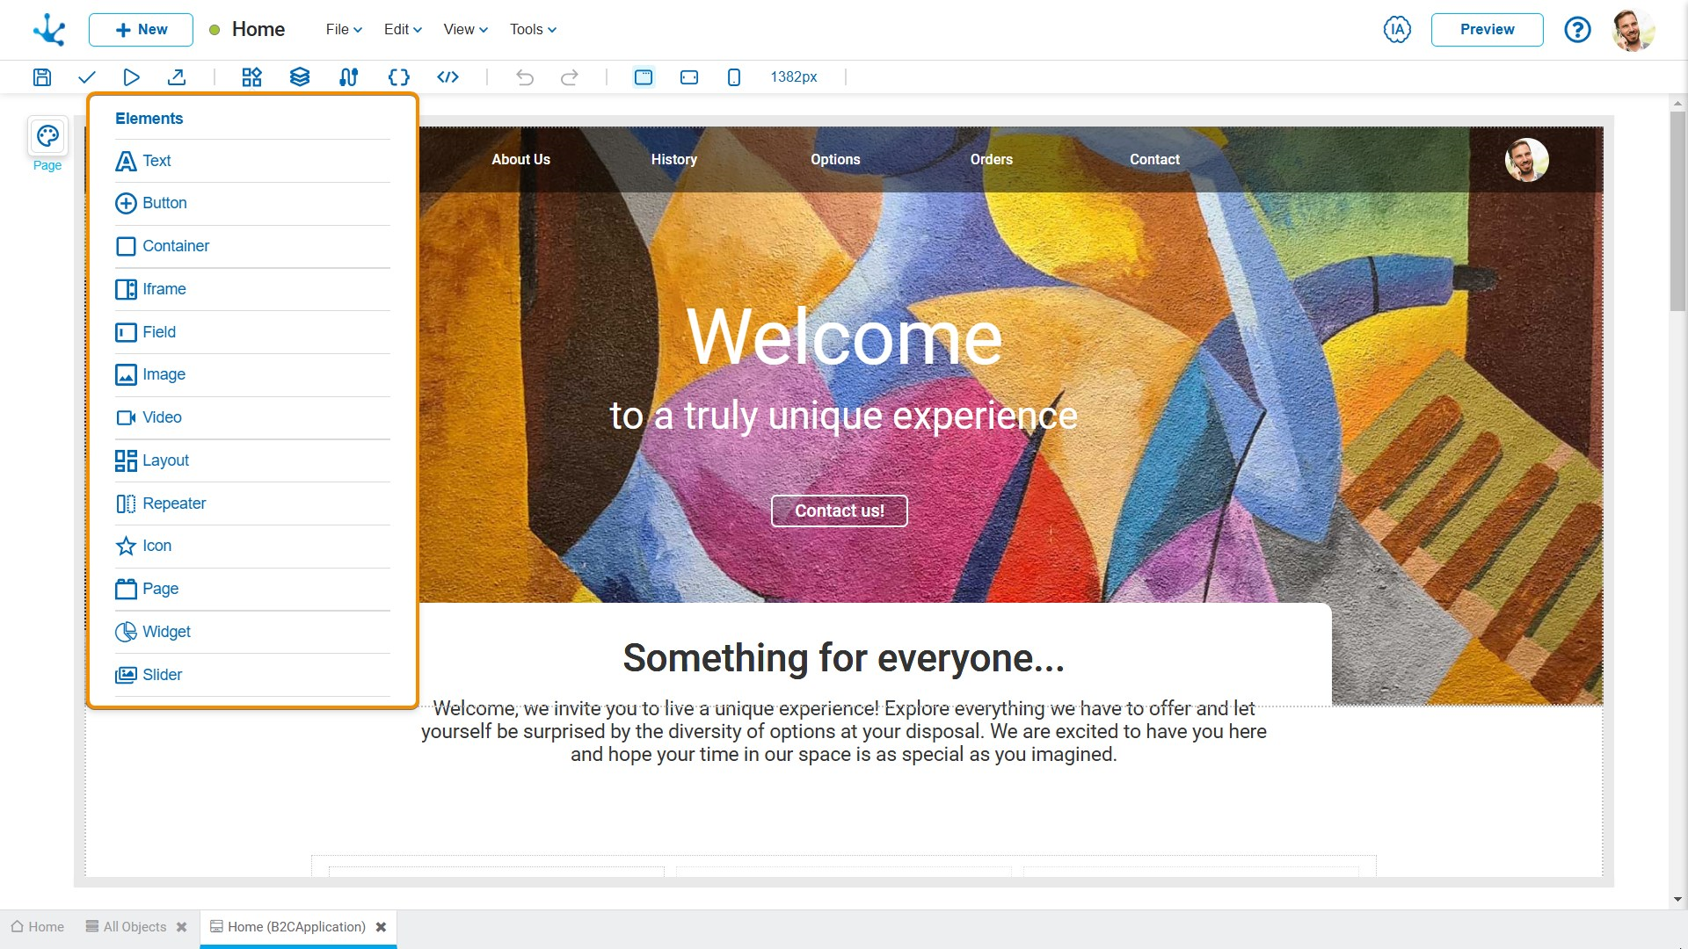Select Repeater from the Elements list
The image size is (1688, 949).
(174, 503)
